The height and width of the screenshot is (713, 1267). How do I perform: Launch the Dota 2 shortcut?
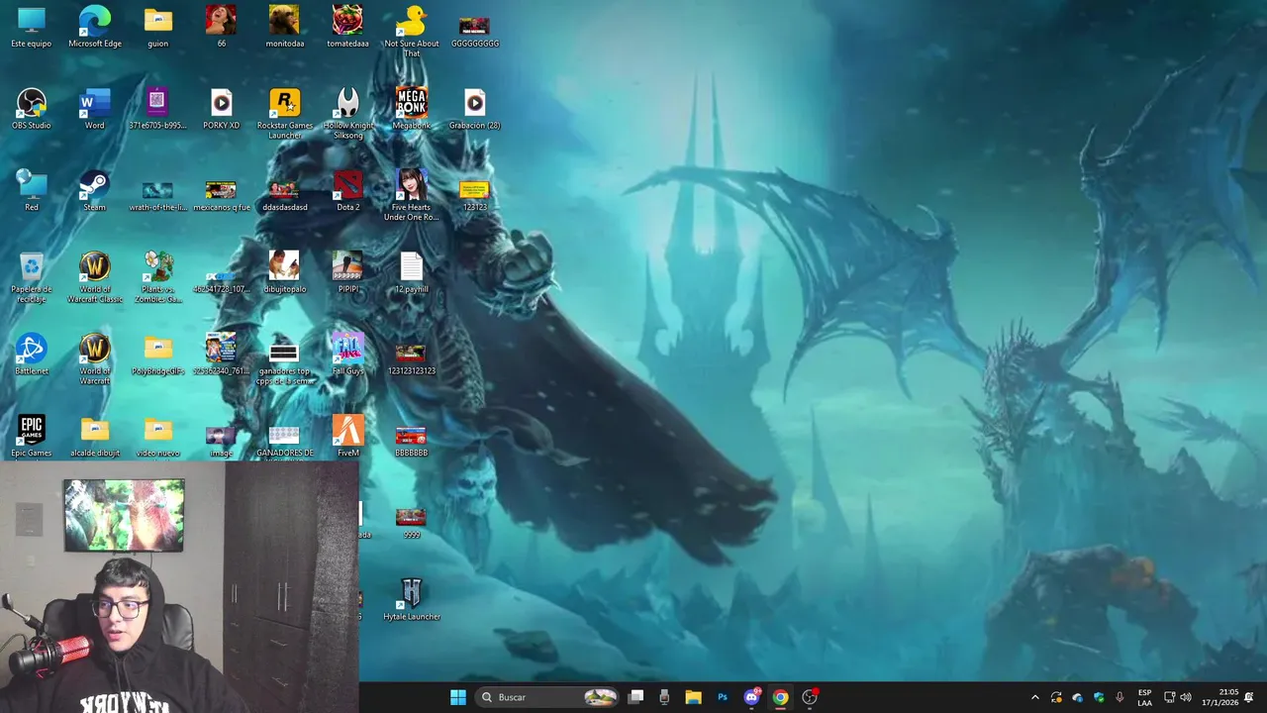point(347,190)
